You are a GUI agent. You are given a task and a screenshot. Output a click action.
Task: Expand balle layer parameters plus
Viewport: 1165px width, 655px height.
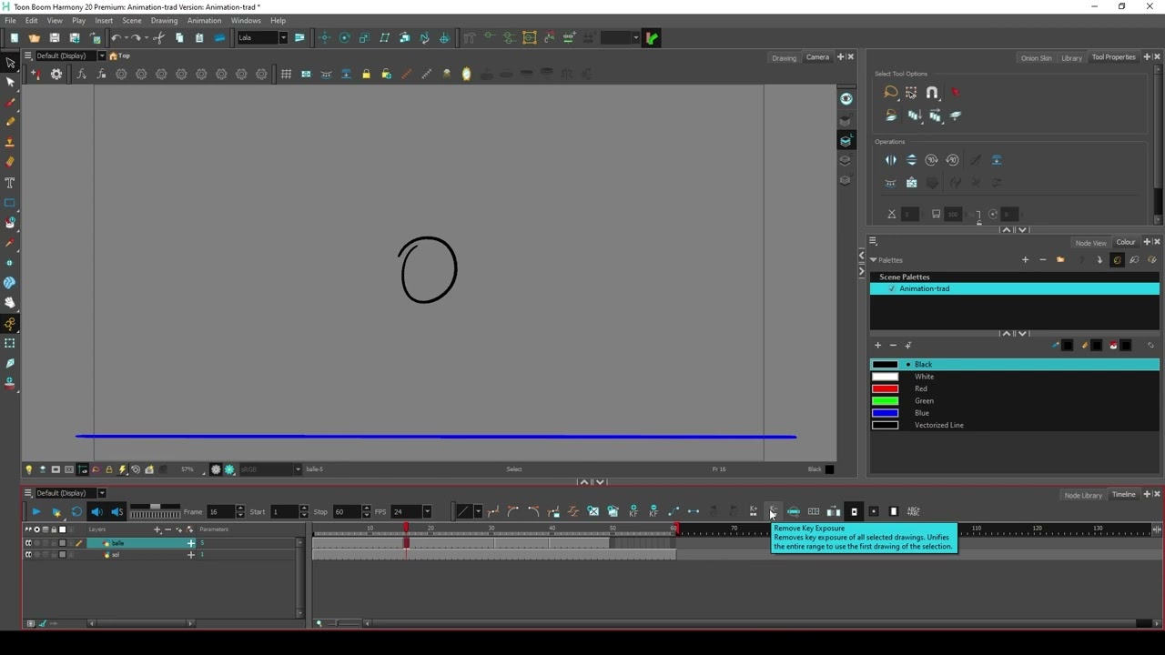(191, 543)
